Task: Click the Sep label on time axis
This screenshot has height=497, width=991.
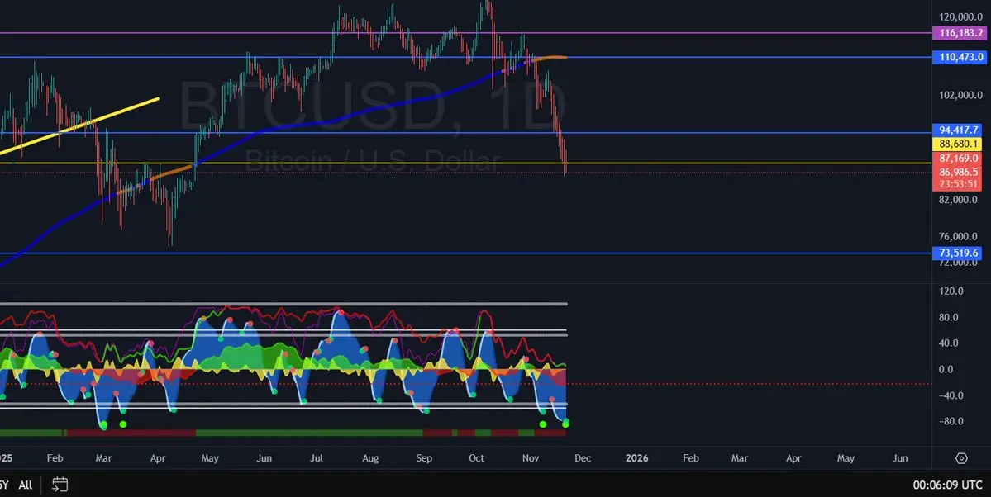Action: [424, 458]
